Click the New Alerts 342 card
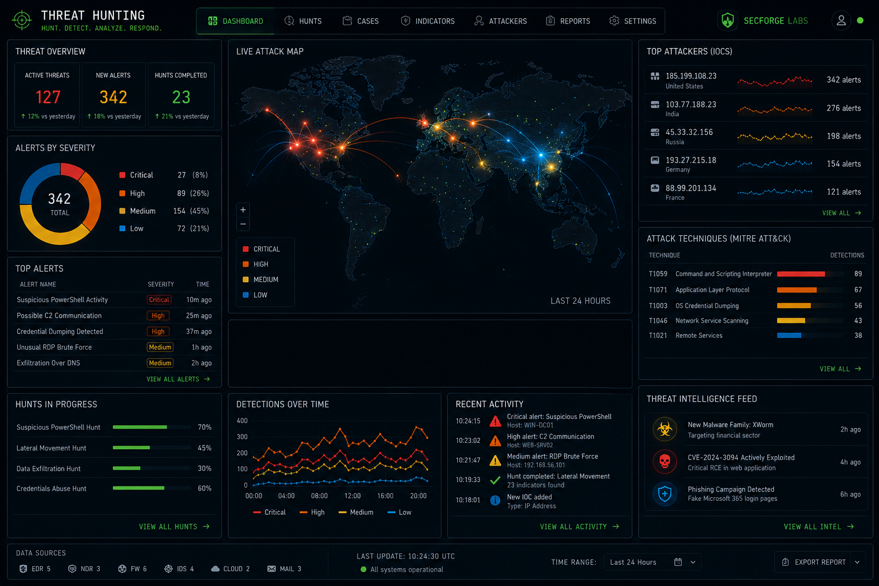879x586 pixels. (x=113, y=95)
